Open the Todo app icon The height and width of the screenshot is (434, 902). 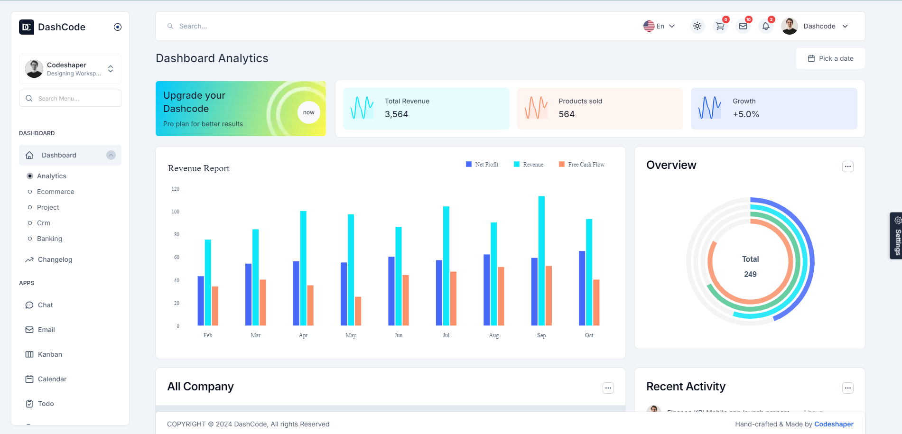coord(29,404)
